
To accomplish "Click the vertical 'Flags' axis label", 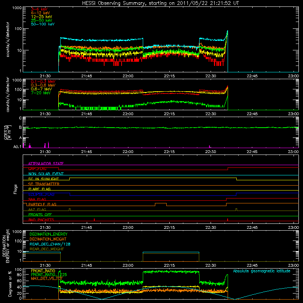I will [16, 189].
